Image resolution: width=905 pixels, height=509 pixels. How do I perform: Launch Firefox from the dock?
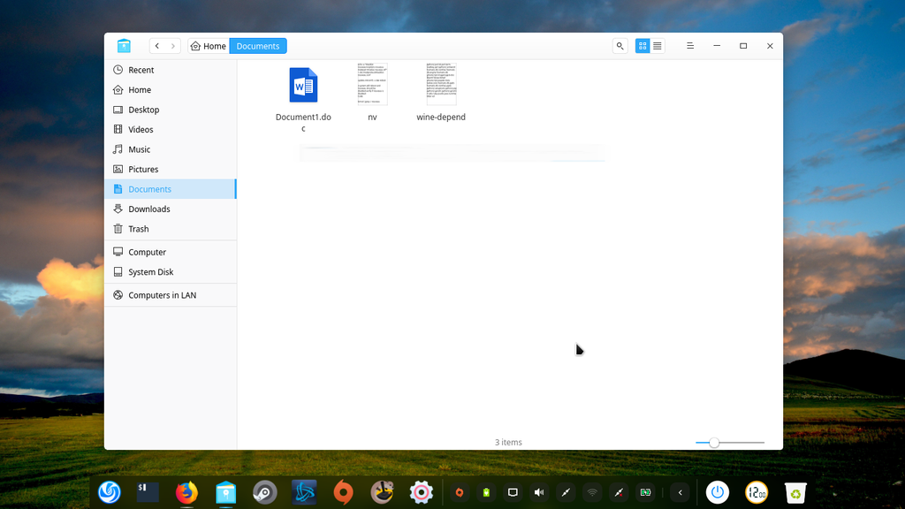tap(186, 492)
